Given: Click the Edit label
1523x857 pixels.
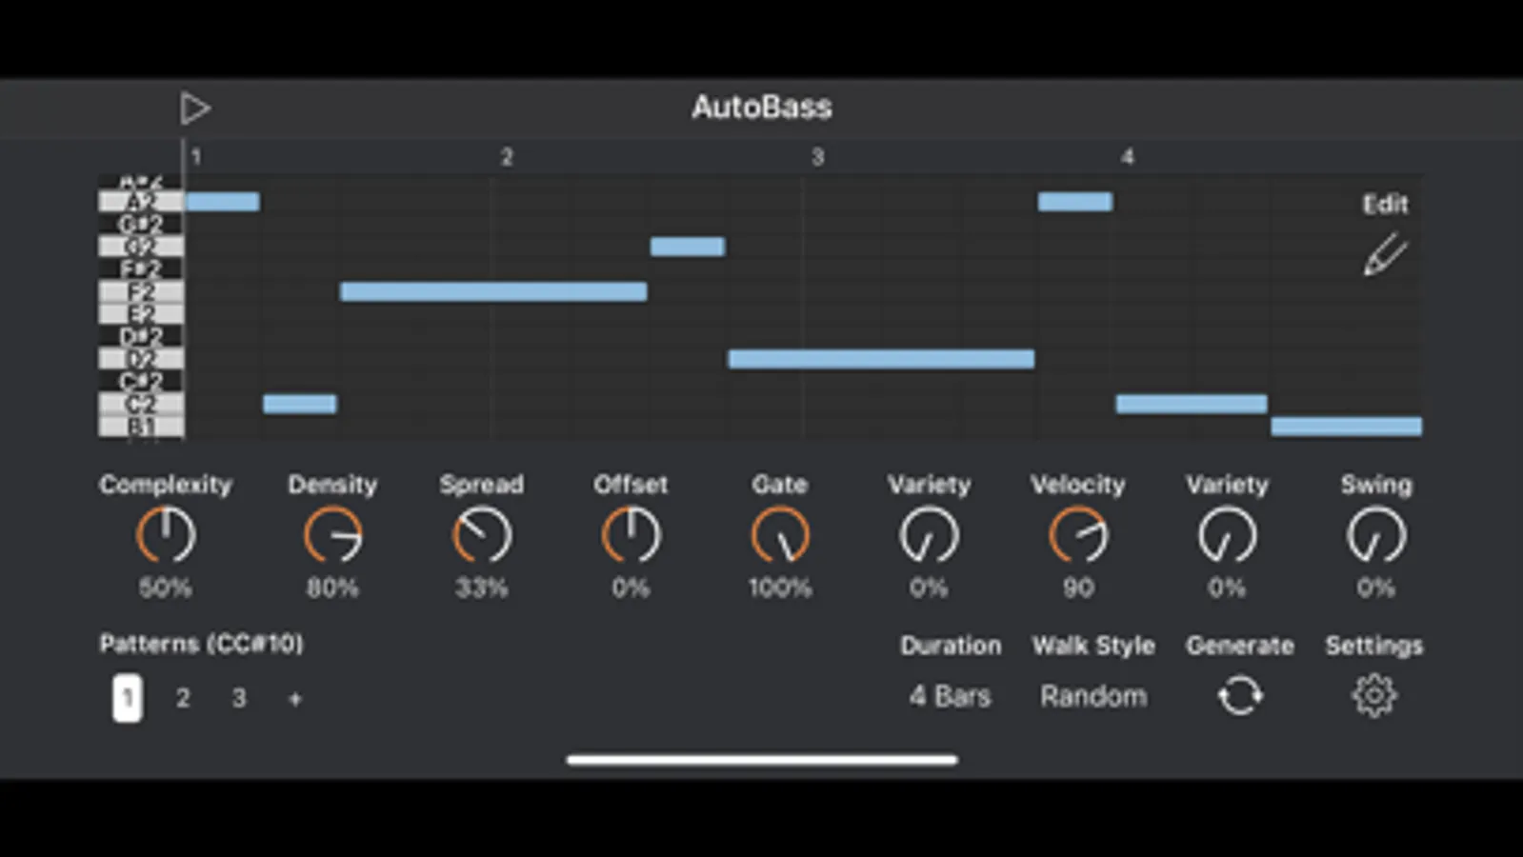Looking at the screenshot, I should 1385,204.
